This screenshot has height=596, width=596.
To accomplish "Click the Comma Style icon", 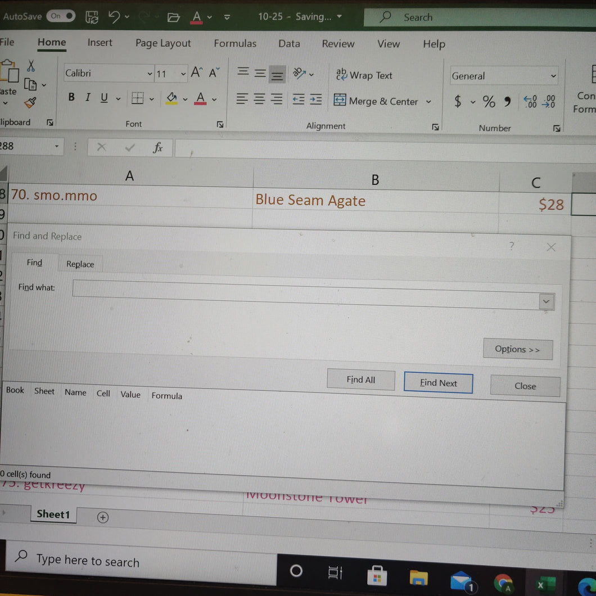I will (507, 102).
